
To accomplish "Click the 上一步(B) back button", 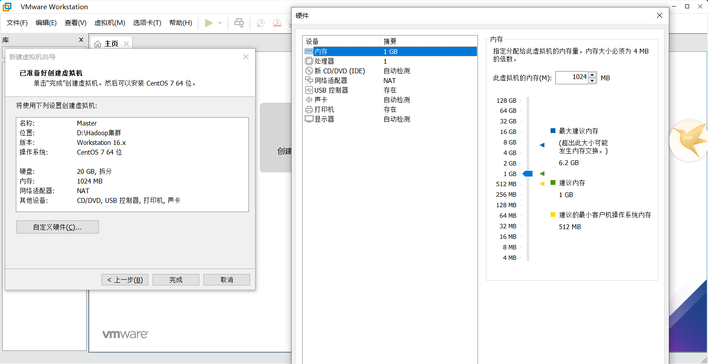I will click(125, 280).
